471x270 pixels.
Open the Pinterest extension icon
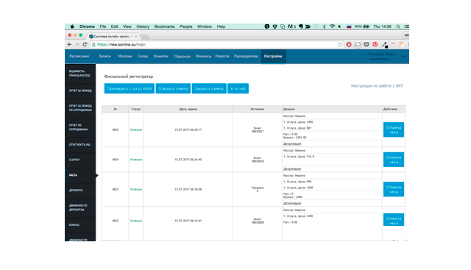[x=375, y=44]
